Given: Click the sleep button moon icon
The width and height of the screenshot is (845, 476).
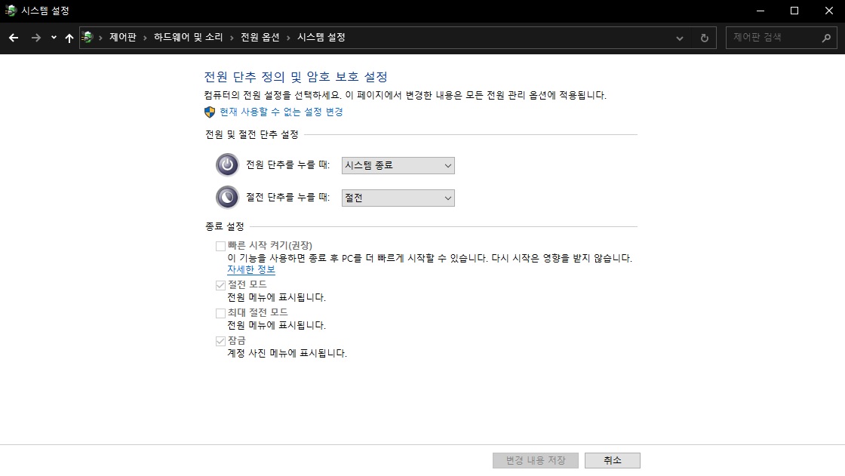Looking at the screenshot, I should point(227,198).
